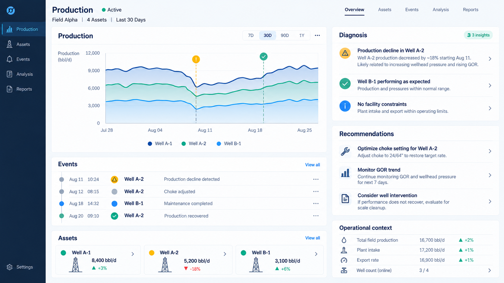Switch to the Events top tab

[412, 10]
